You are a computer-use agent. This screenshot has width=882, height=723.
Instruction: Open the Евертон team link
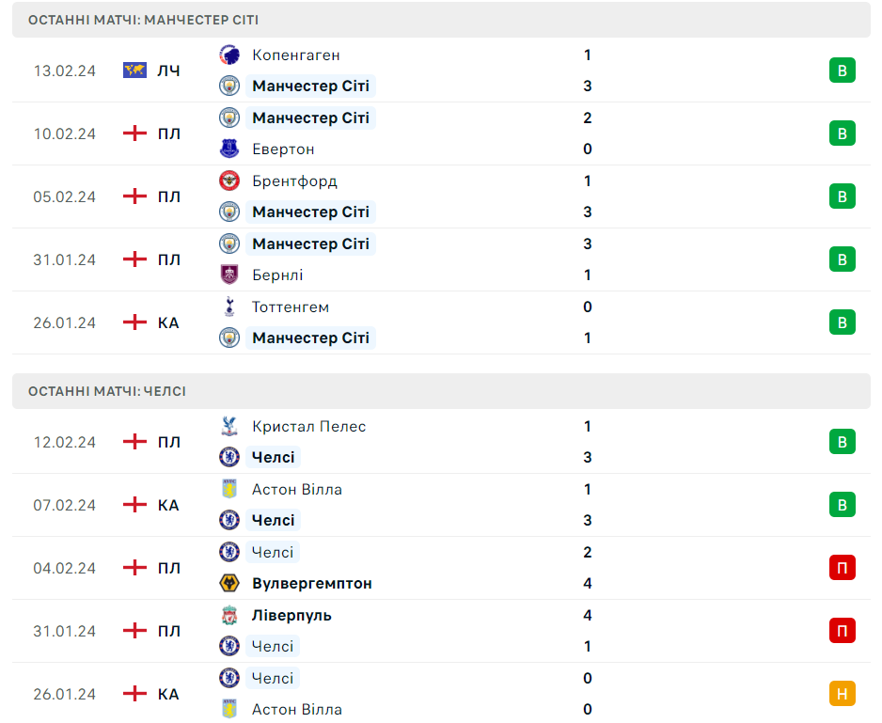click(283, 149)
